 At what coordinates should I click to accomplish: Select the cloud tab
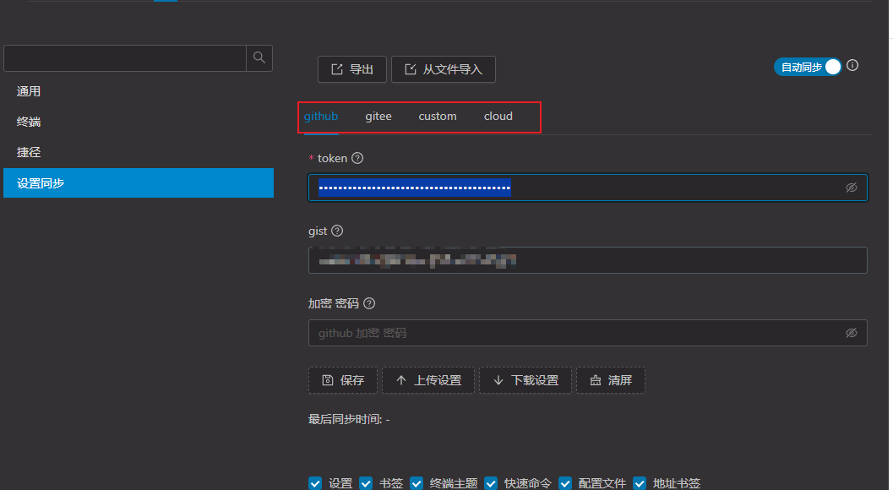[x=498, y=116]
